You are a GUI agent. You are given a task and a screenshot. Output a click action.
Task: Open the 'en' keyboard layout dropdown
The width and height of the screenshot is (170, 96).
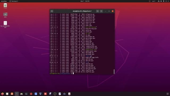[x=154, y=1]
